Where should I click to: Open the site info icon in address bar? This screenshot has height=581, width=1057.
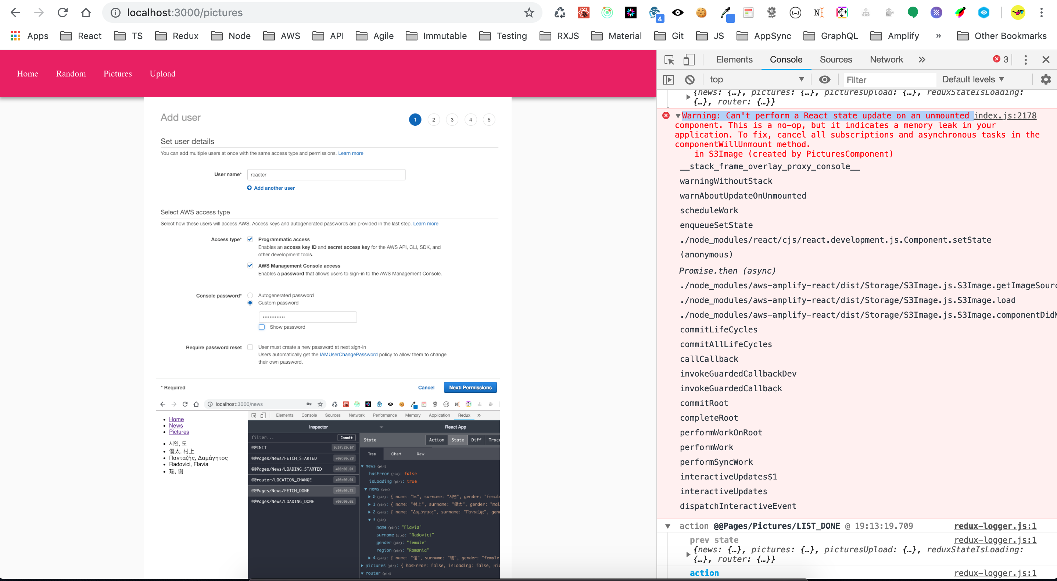tap(116, 13)
